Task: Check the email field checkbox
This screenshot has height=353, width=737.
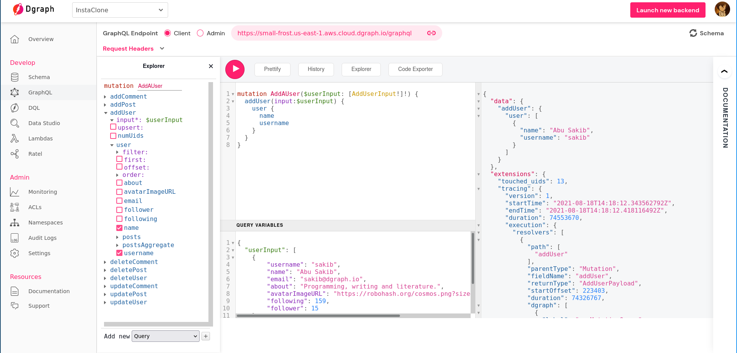Action: pyautogui.click(x=119, y=201)
